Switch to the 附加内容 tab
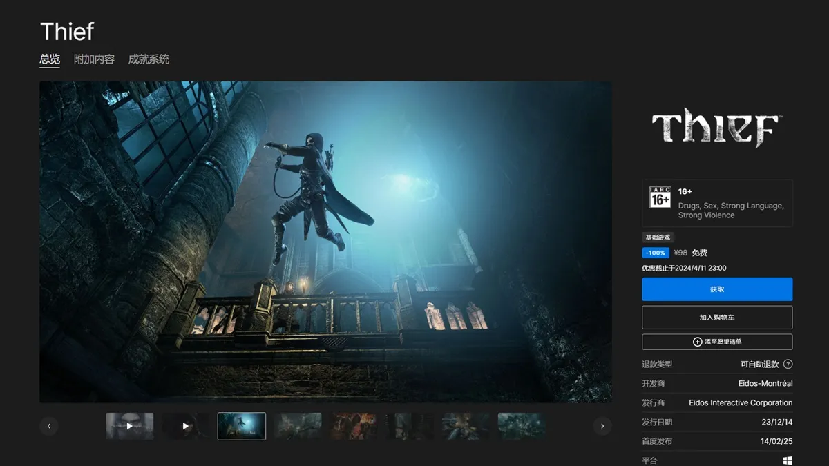The height and width of the screenshot is (466, 829). (x=94, y=59)
